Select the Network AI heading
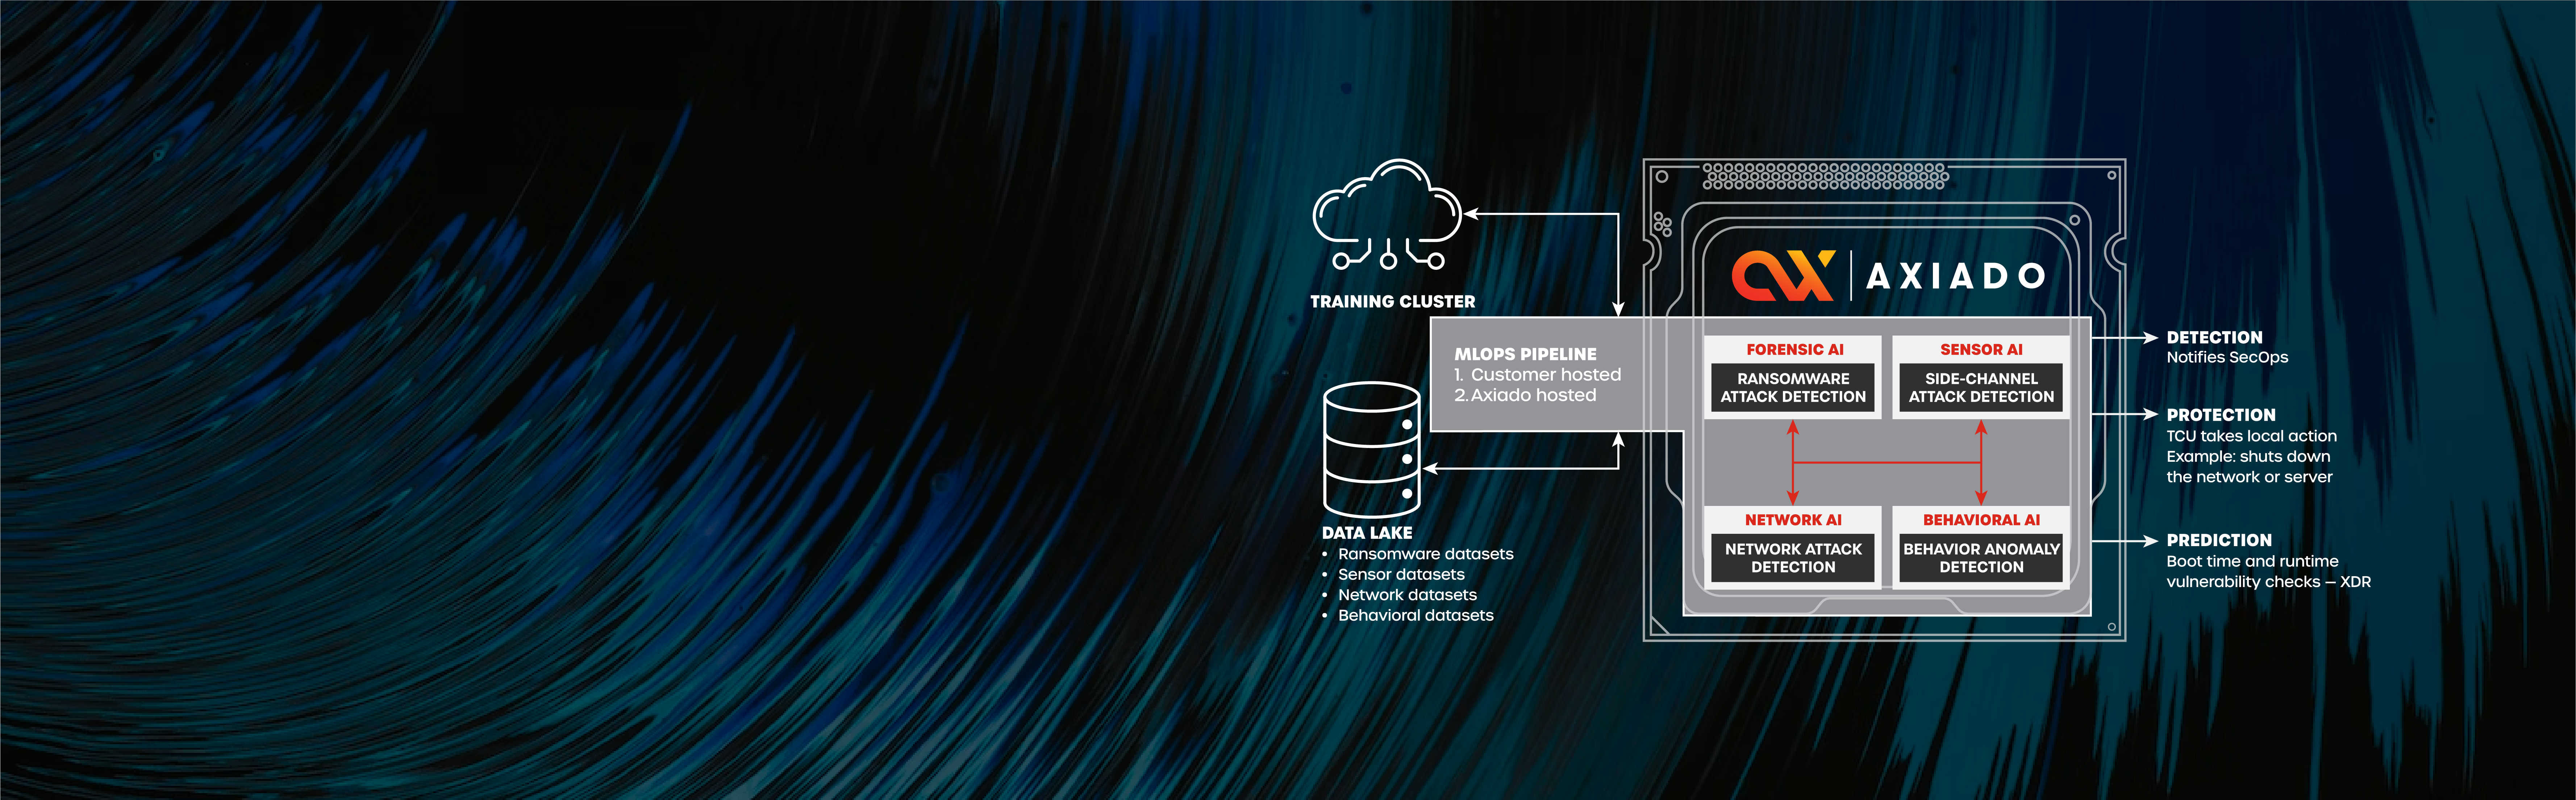This screenshot has width=2576, height=800. click(1793, 520)
